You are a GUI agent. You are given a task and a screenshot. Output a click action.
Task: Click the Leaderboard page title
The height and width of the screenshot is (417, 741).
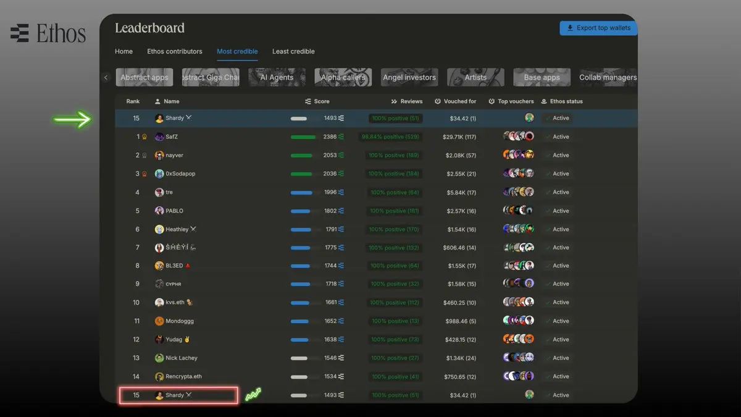pyautogui.click(x=149, y=28)
